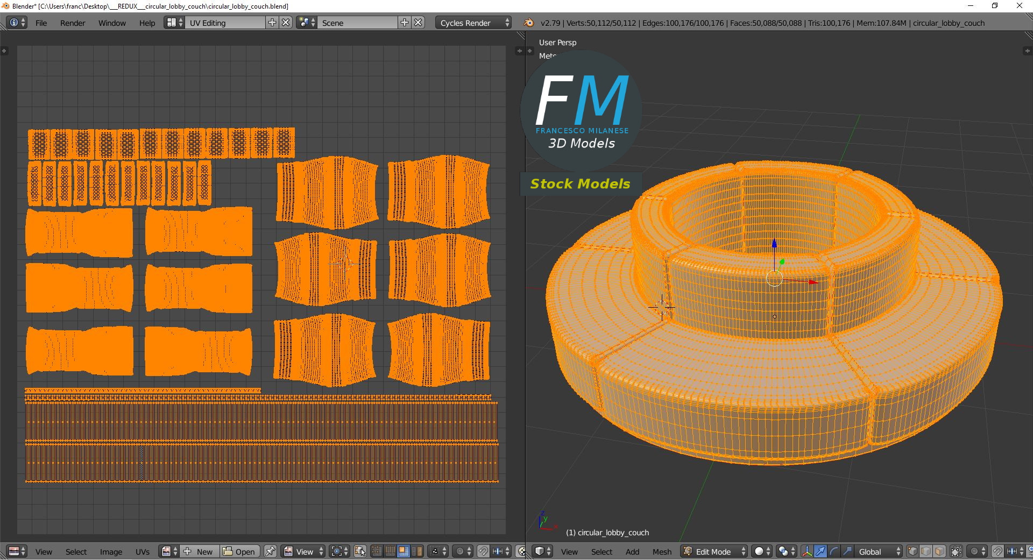Viewport: 1033px width, 560px height.
Task: Toggle edge select mode in the 3D viewport
Action: [x=925, y=551]
